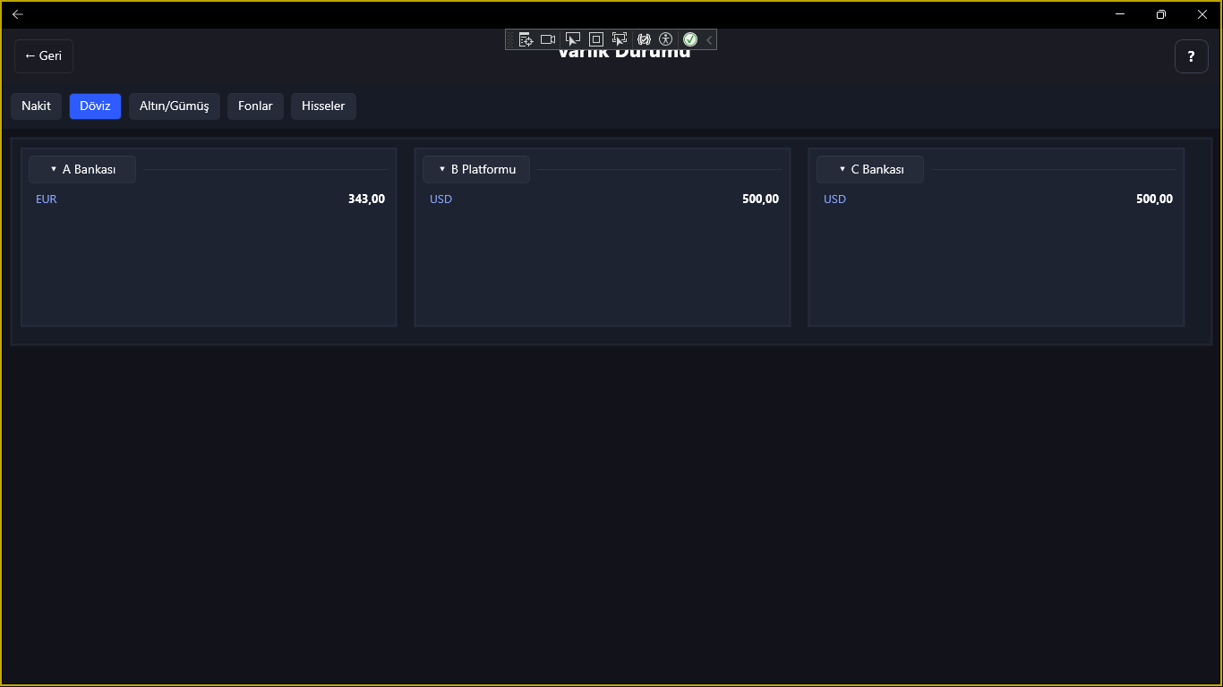Open the Altın/Gümüş tab
This screenshot has height=687, width=1223.
coord(174,106)
